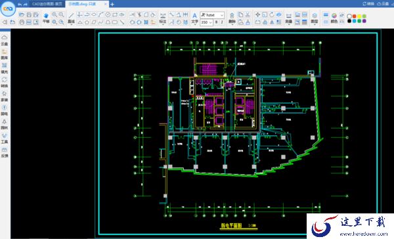Click the print icon in toolbar
This screenshot has width=394, height=239.
[x=22, y=22]
